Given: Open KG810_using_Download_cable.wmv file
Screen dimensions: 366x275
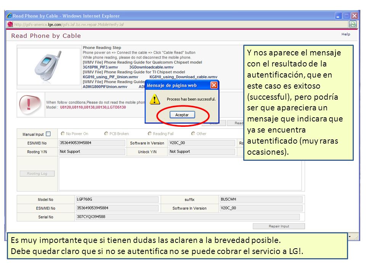Looking at the screenshot, I should pos(183,77).
